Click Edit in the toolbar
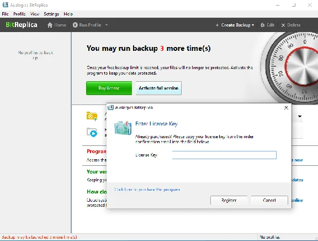The height and width of the screenshot is (241, 318). click(x=268, y=25)
